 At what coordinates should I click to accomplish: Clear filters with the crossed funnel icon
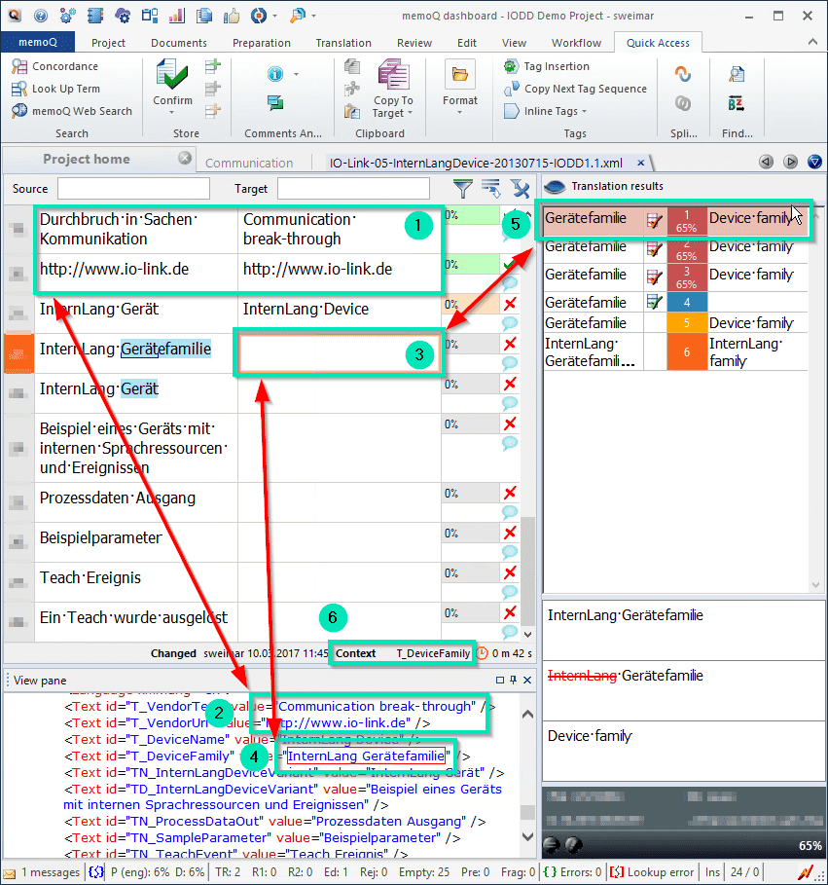coord(520,189)
